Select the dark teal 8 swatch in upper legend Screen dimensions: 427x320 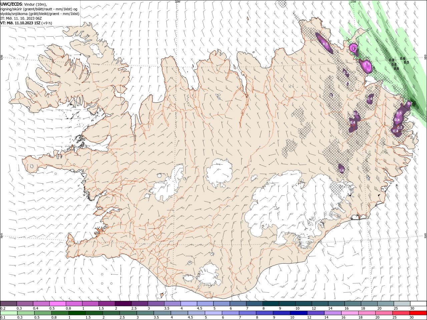[x=271, y=303]
